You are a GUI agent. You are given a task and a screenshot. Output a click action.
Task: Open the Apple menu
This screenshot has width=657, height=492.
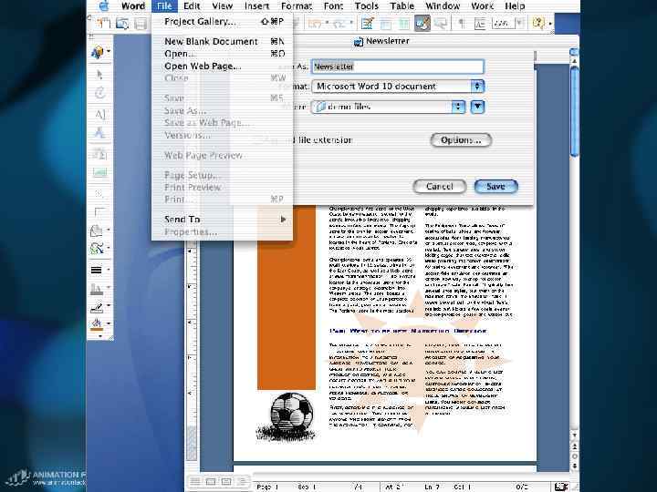click(103, 5)
